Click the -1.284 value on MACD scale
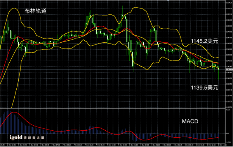The width and height of the screenshot is (233, 147). coord(228,142)
